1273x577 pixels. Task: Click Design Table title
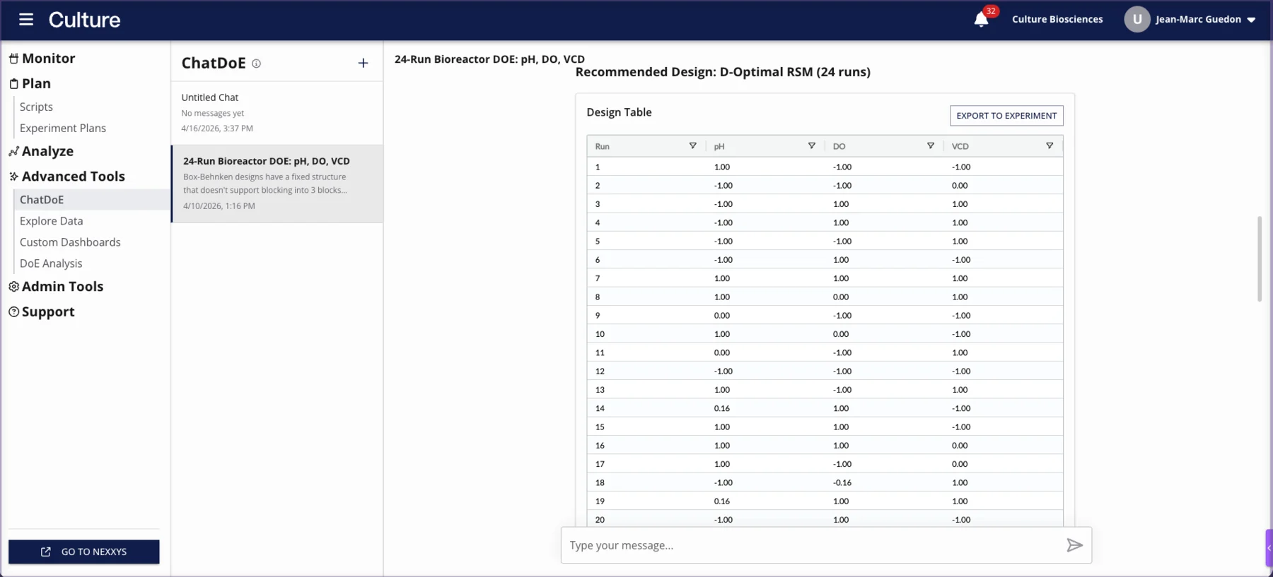coord(619,112)
